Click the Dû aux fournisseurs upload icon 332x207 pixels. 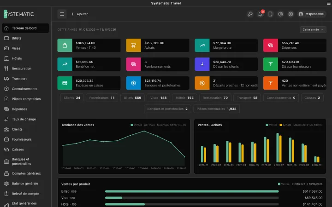coord(271,64)
